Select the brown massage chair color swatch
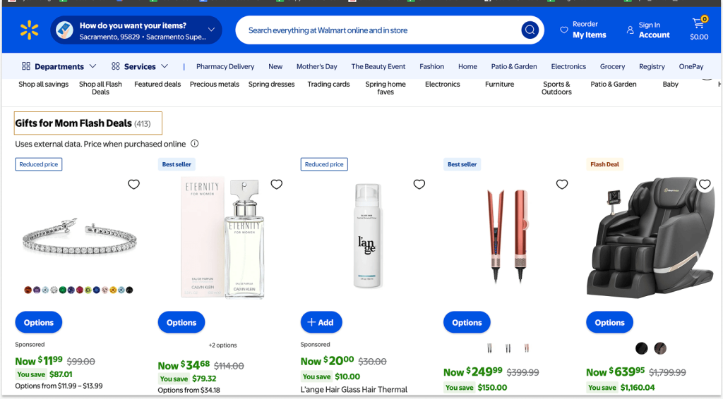The image size is (723, 399). click(x=660, y=348)
